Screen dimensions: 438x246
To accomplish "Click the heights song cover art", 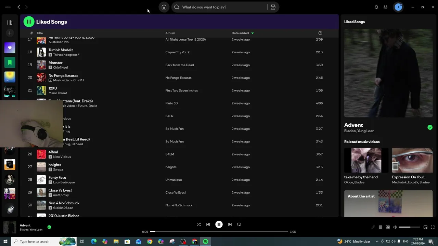I will [41, 167].
